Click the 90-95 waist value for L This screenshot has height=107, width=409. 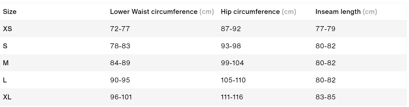(120, 80)
